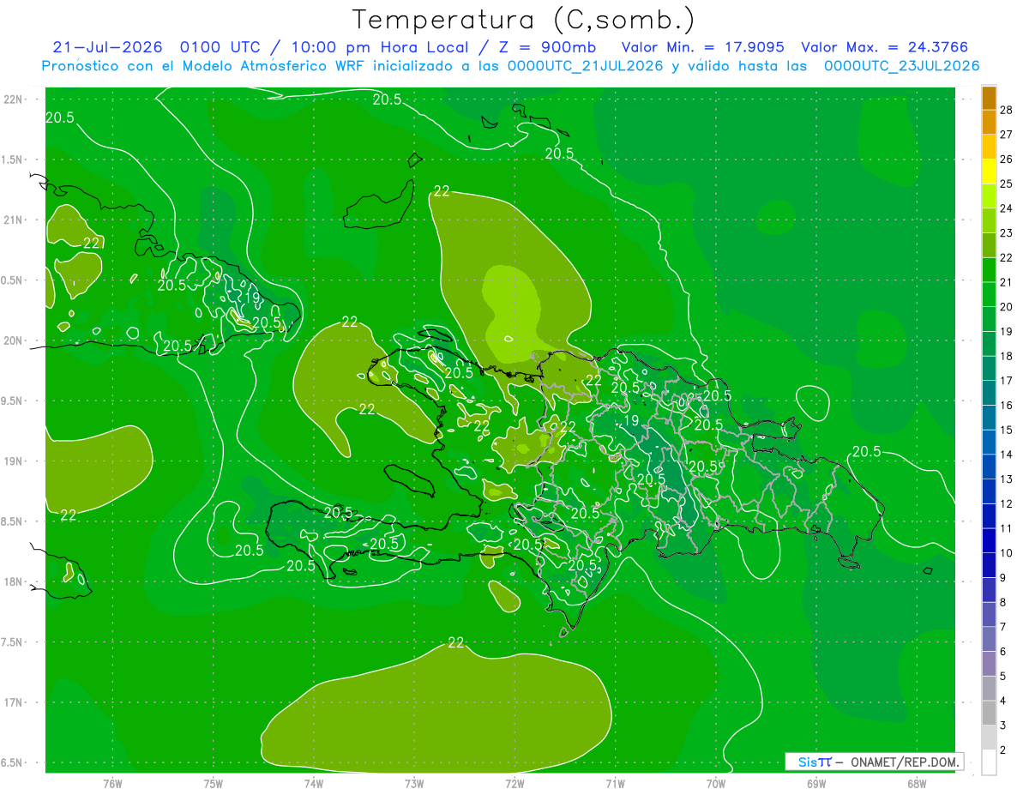Viewport: 1029px width, 795px height.
Task: Click the '76W' longitude axis label
Action: (112, 784)
